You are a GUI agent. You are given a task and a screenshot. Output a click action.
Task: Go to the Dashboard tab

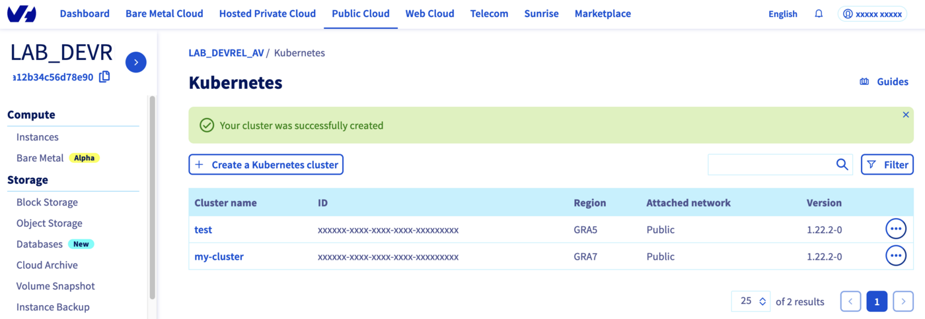point(85,14)
